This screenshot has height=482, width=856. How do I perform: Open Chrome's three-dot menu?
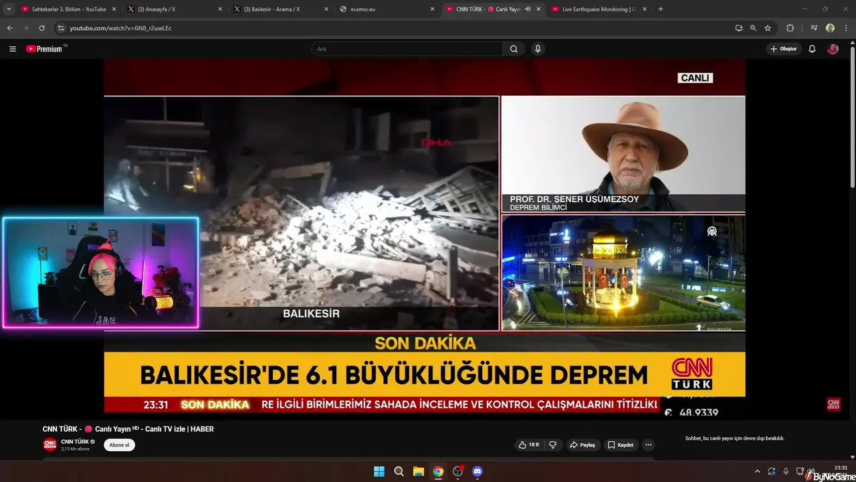coord(846,28)
